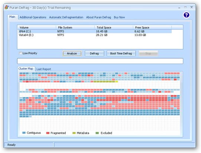
Task: Click the Ready status bar text
Action: pos(12,145)
